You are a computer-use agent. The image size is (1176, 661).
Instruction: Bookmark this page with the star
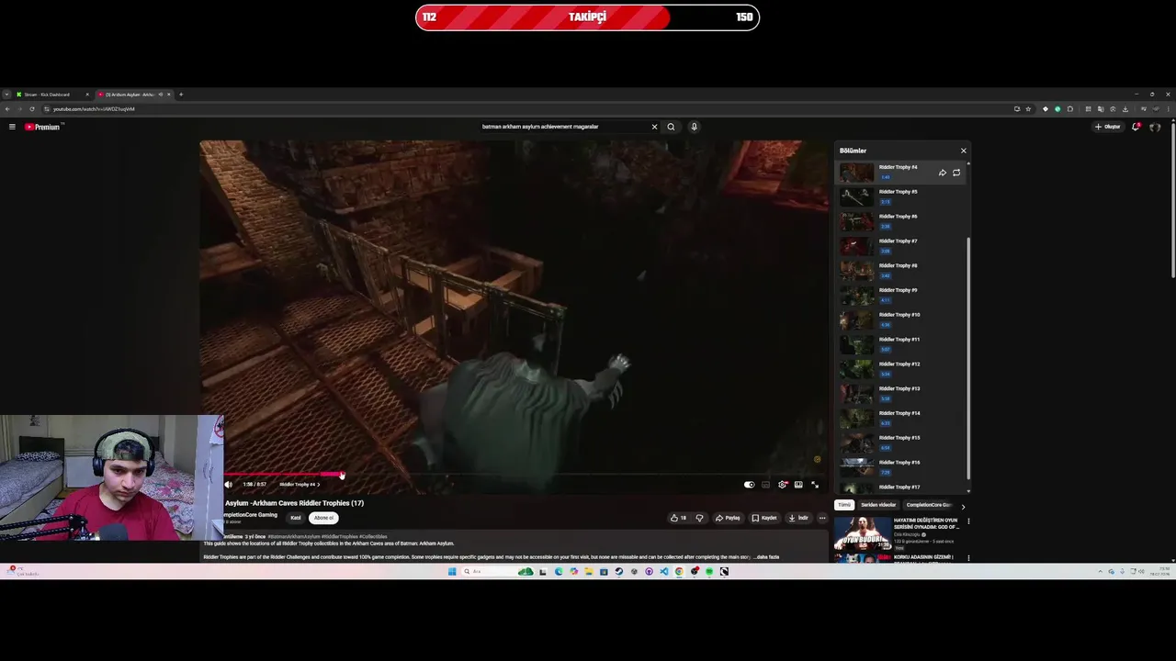[x=1028, y=109]
